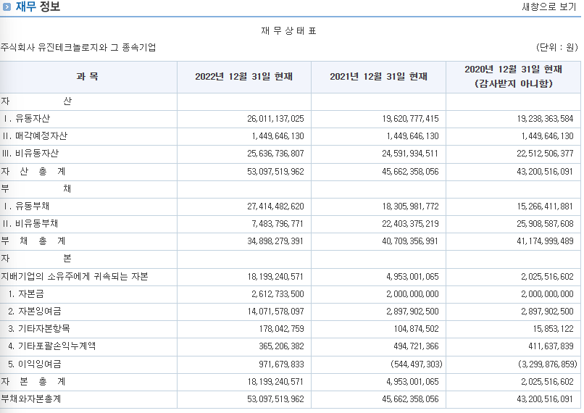Select value 19,238,363,584 in 2020 column
The height and width of the screenshot is (413, 584).
(545, 119)
